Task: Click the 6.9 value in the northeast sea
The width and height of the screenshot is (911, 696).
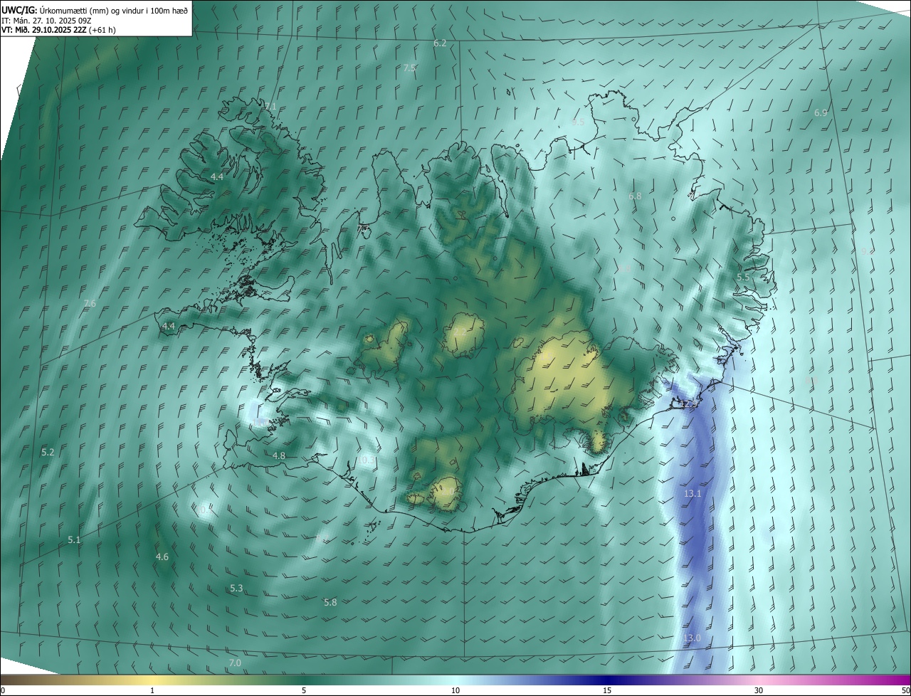Action: click(821, 113)
